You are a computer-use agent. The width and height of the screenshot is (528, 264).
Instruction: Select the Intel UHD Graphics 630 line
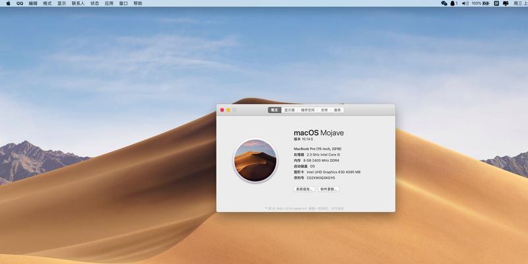tap(327, 172)
